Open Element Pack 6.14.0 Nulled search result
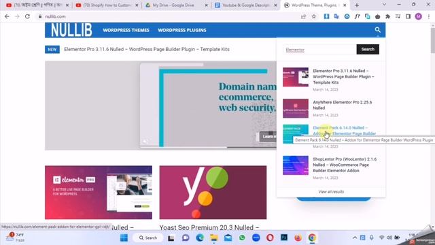435x245 pixels. (x=345, y=131)
